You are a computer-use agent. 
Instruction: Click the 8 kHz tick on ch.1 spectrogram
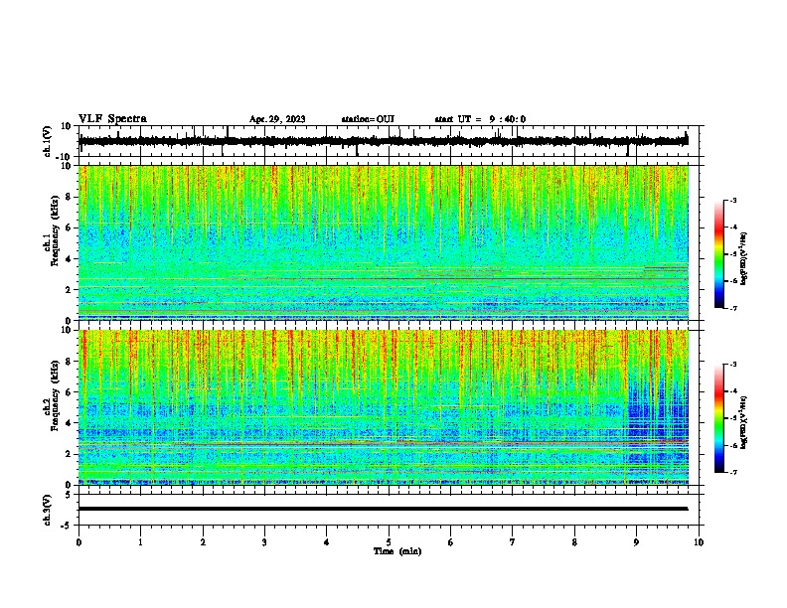(69, 197)
